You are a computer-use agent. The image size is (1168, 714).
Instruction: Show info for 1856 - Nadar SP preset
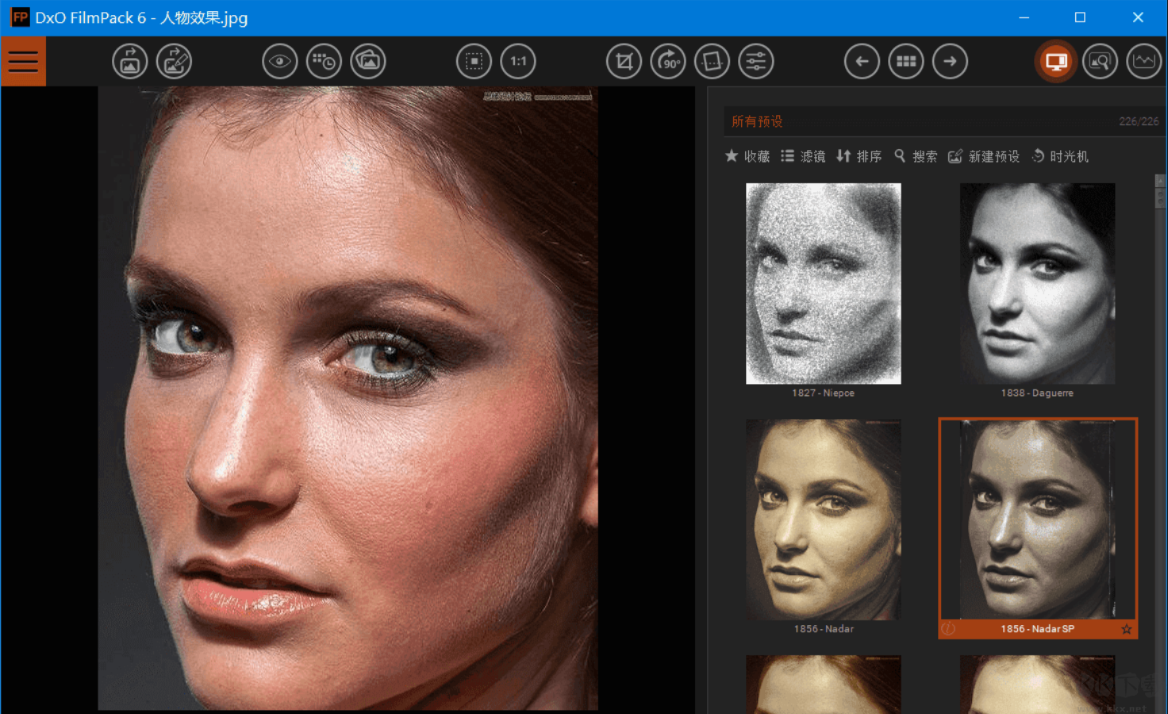[x=948, y=629]
